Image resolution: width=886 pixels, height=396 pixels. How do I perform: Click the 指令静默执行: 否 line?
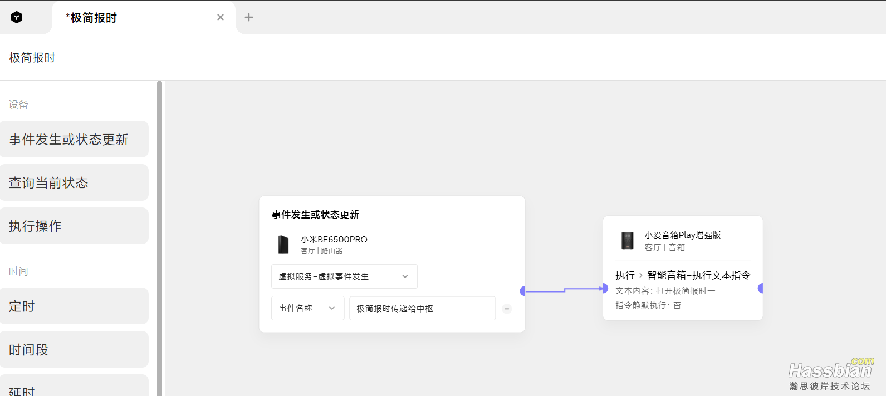648,305
